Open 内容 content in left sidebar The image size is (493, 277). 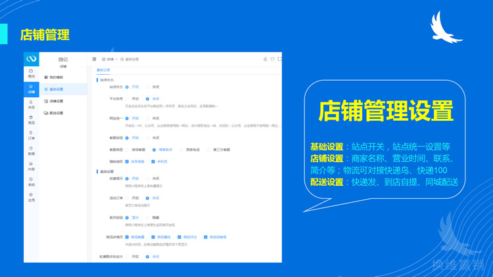pyautogui.click(x=32, y=167)
